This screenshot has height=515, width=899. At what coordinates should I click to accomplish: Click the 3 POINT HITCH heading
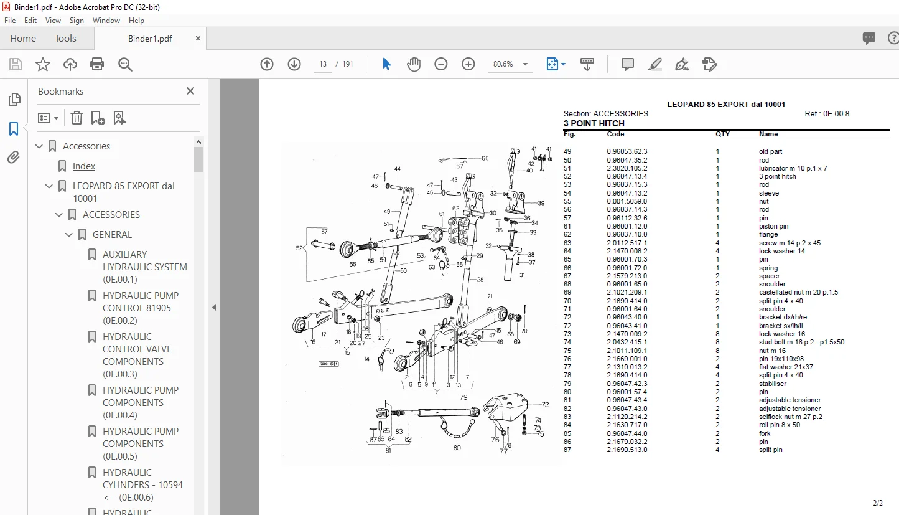pyautogui.click(x=594, y=123)
